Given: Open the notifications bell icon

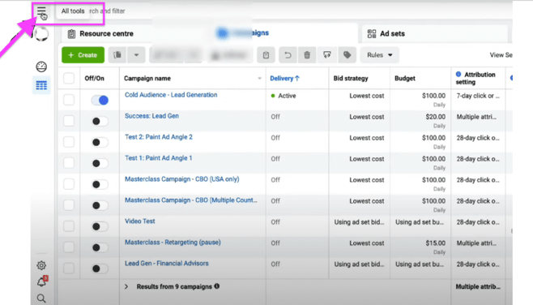Looking at the screenshot, I should click(42, 281).
